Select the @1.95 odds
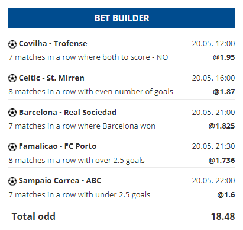Screen dimensions: 243x230 click(223, 57)
